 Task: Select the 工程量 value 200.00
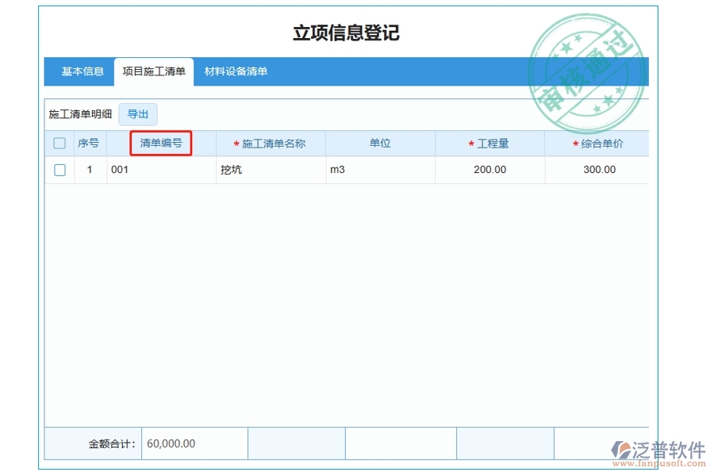tap(489, 169)
